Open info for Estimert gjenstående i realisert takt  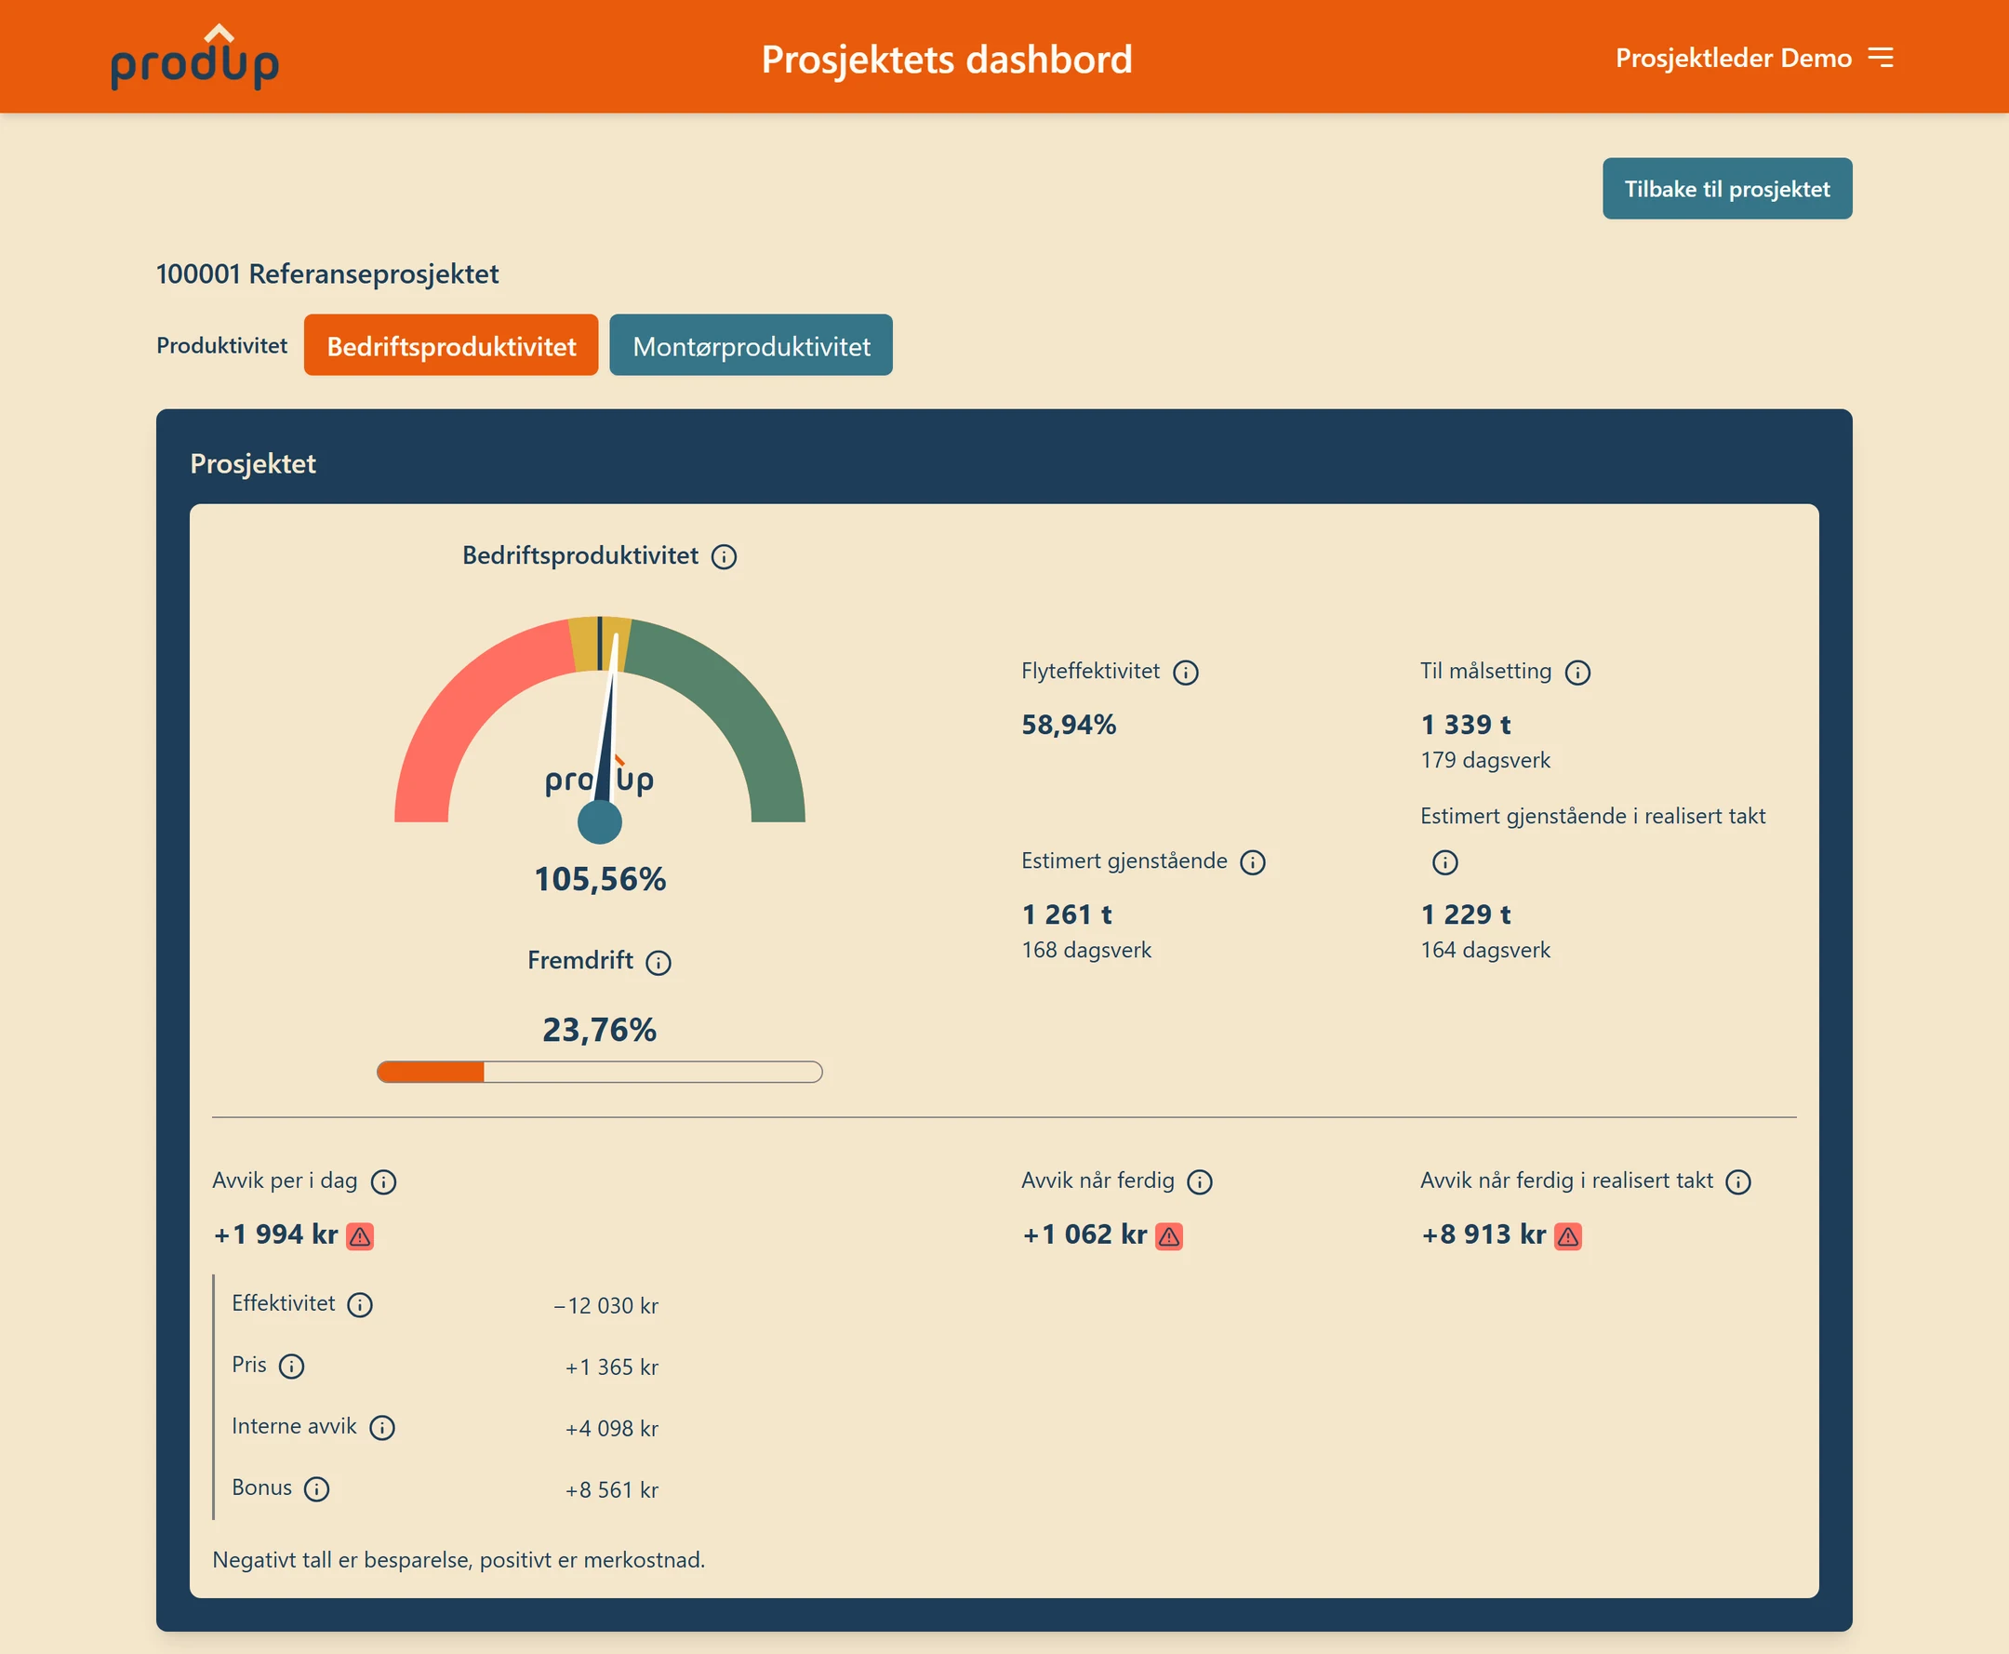(x=1445, y=862)
